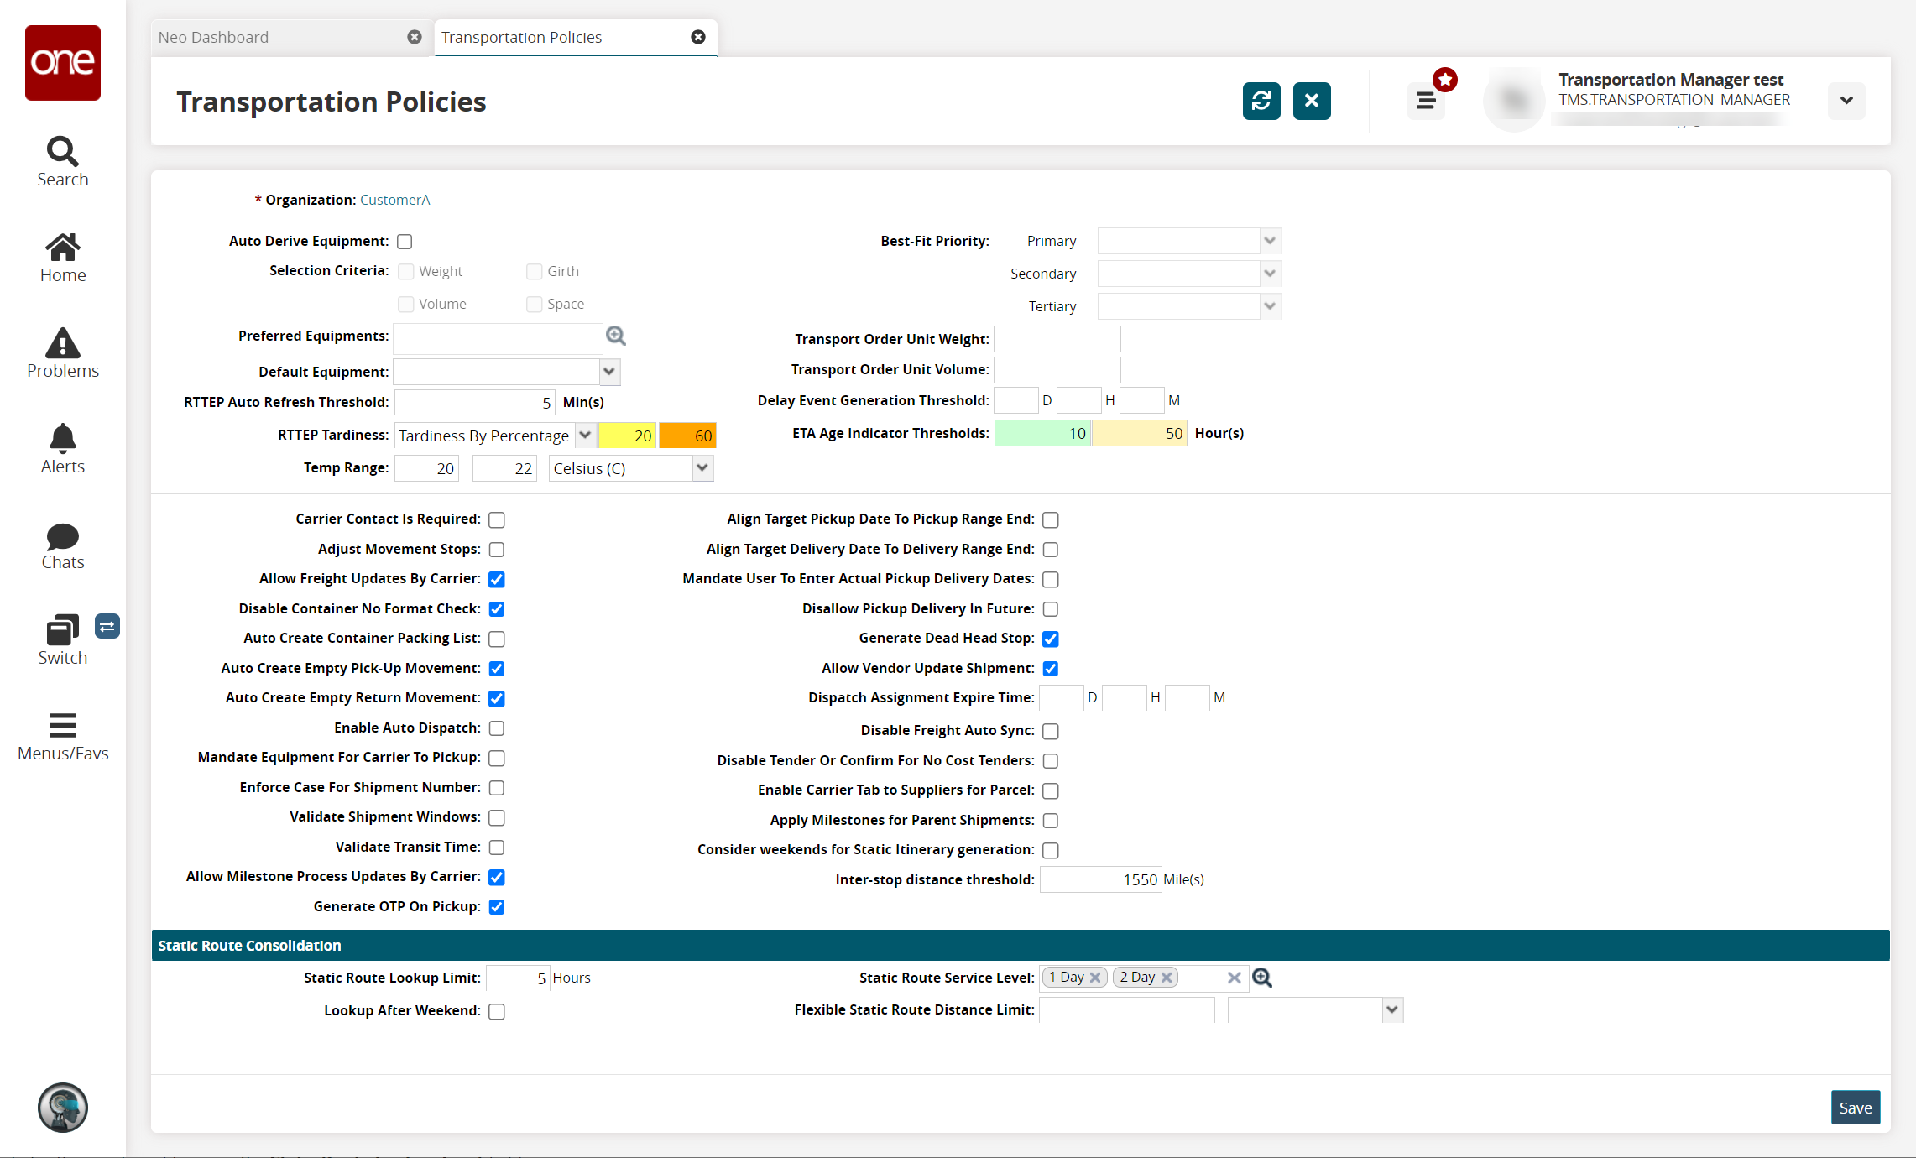Viewport: 1916px width, 1158px height.
Task: Uncheck Generate Dead Head Stop
Action: click(x=1051, y=639)
